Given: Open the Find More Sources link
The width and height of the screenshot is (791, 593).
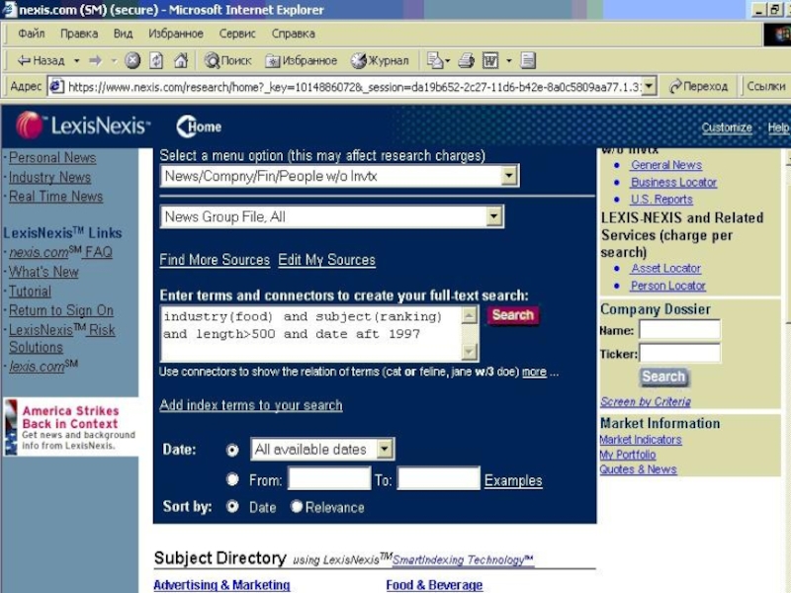Looking at the screenshot, I should pyautogui.click(x=215, y=260).
